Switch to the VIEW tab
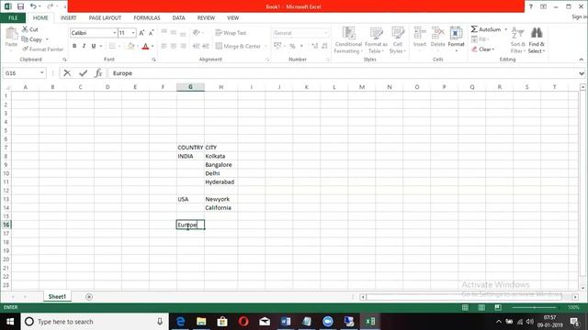The height and width of the screenshot is (330, 588). (232, 18)
